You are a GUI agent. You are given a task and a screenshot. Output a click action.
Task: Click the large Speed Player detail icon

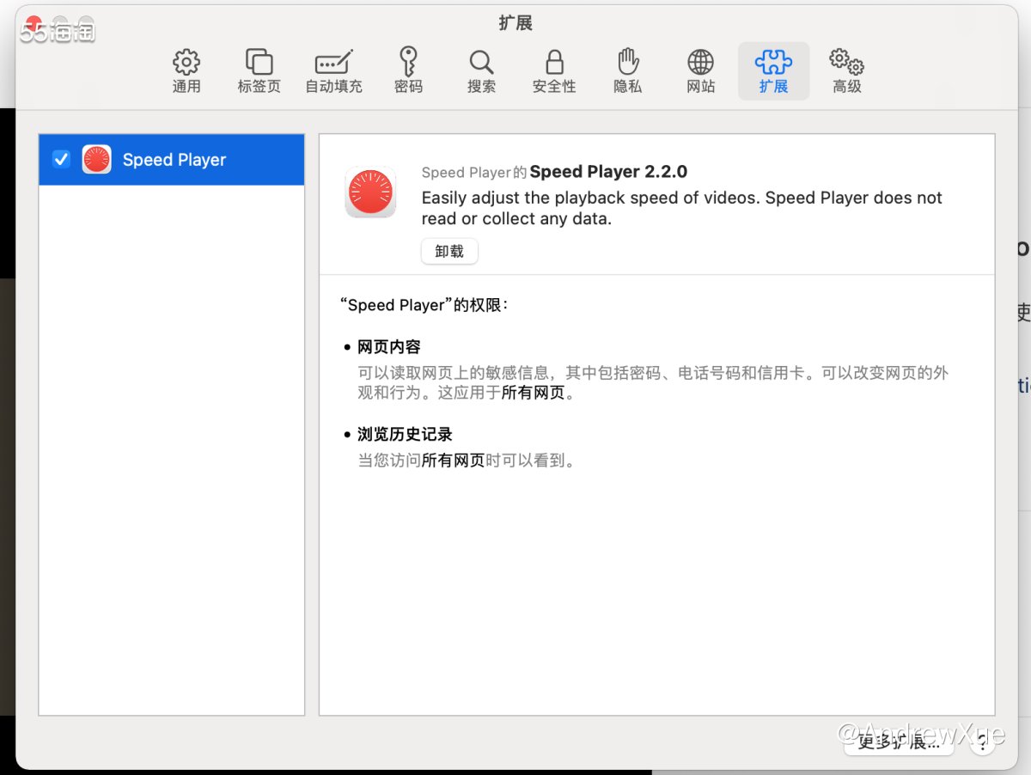tap(370, 192)
